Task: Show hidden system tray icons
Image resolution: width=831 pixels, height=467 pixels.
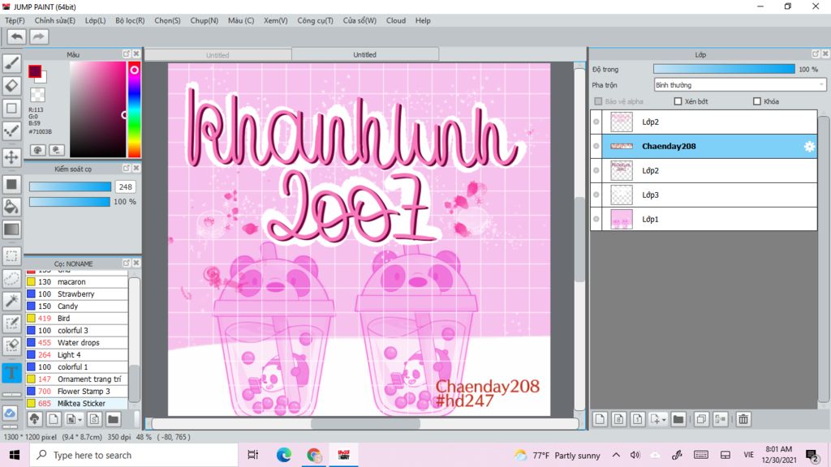Action: pos(616,455)
